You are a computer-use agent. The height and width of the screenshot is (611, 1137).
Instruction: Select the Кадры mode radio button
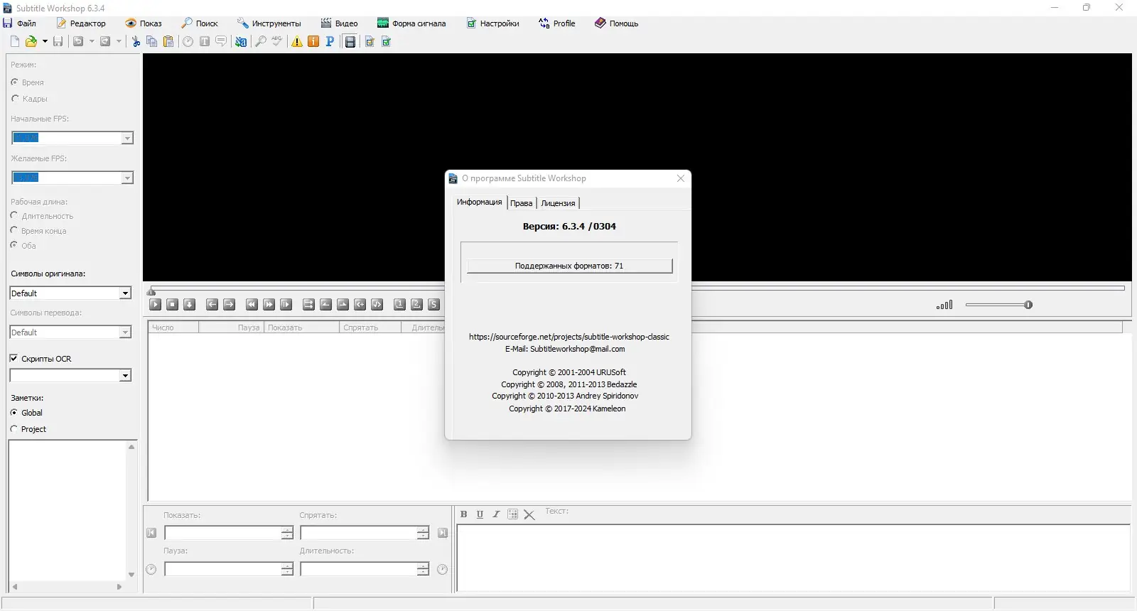[14, 99]
